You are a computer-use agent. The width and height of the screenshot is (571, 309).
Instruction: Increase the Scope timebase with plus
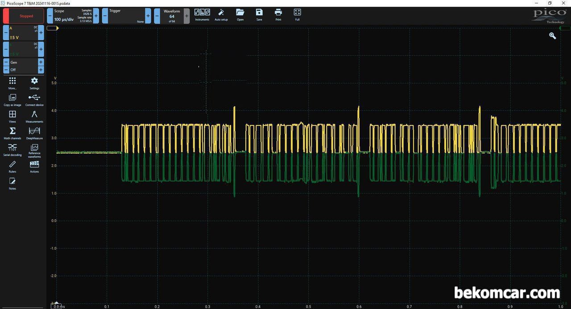click(96, 16)
